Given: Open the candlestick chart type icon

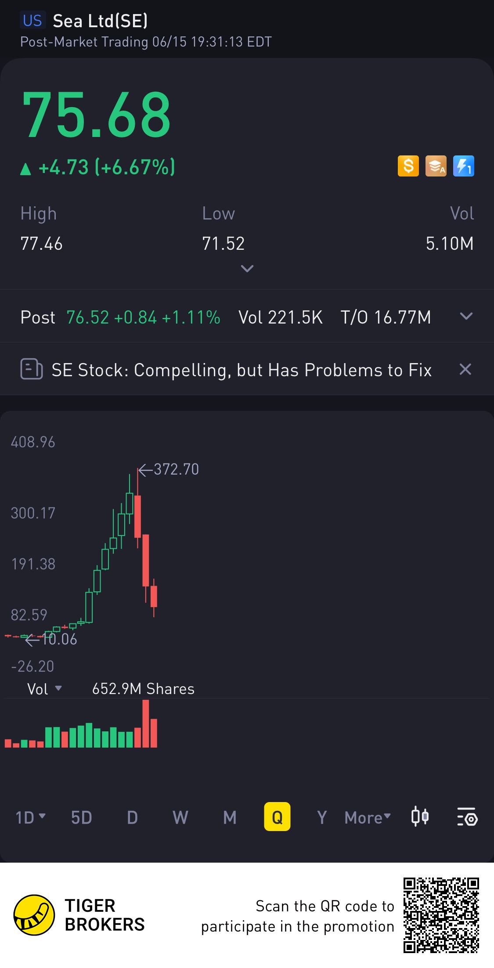Looking at the screenshot, I should [x=420, y=817].
